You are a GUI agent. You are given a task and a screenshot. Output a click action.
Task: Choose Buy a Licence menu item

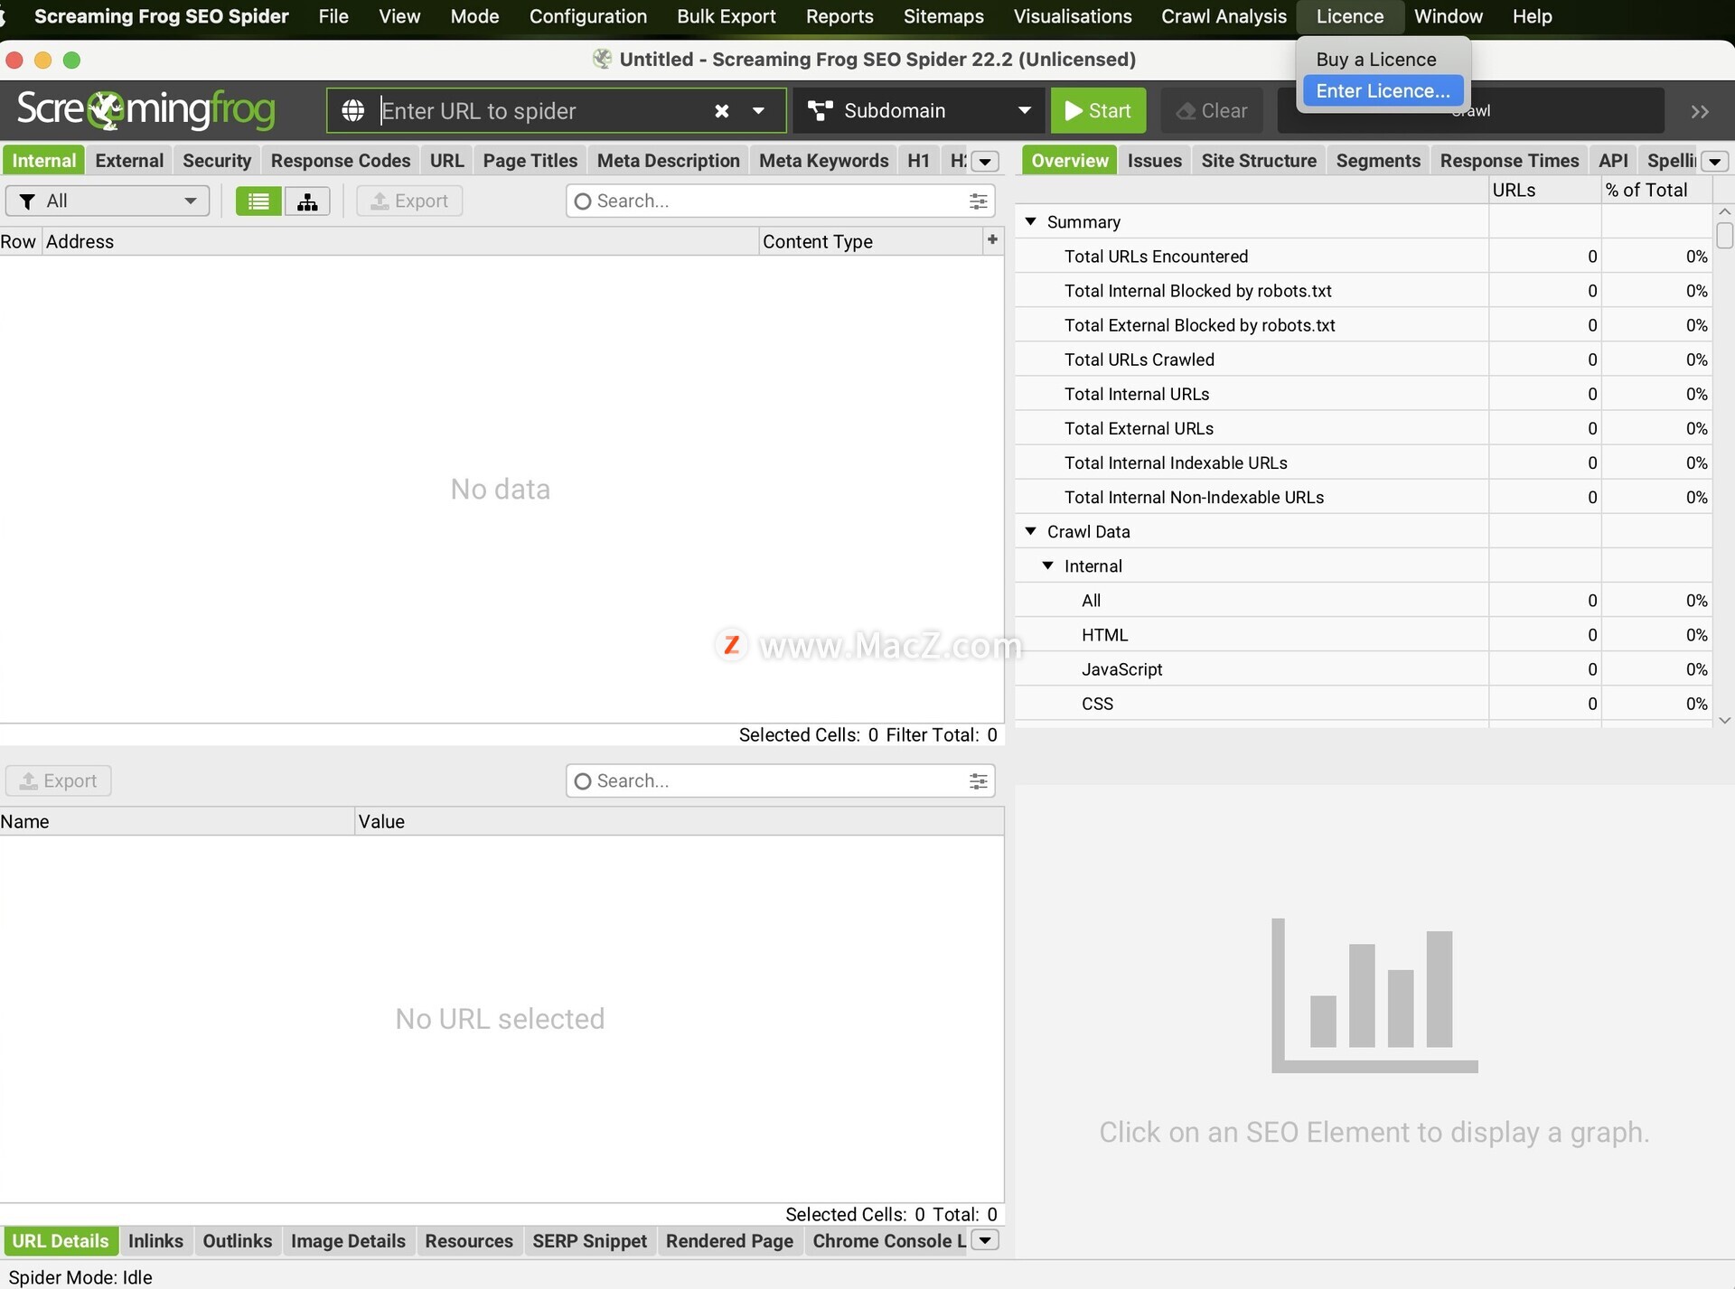[1375, 60]
